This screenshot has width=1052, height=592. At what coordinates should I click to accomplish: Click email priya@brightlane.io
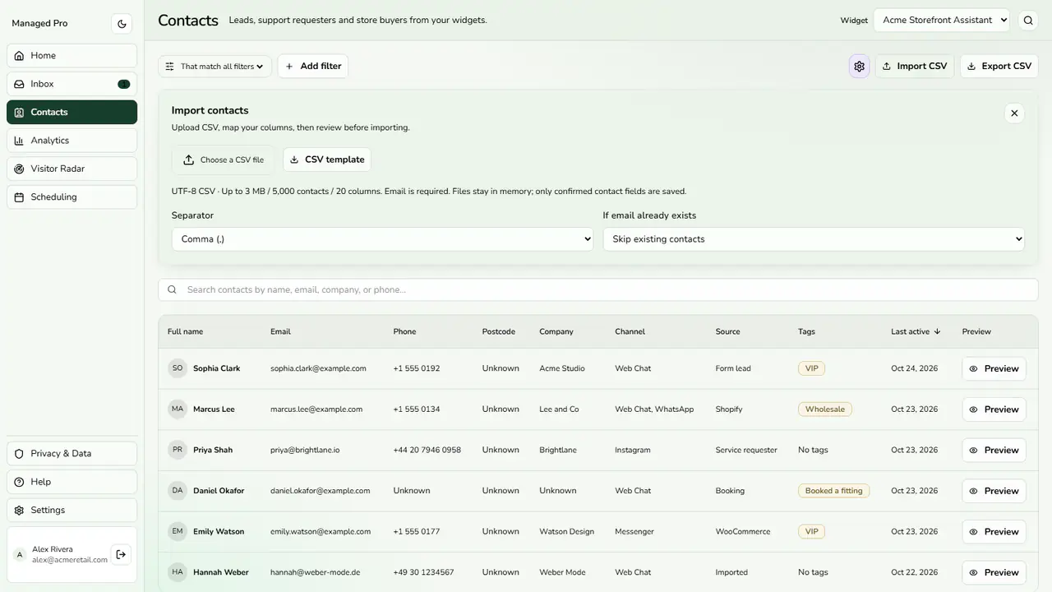coord(305,451)
